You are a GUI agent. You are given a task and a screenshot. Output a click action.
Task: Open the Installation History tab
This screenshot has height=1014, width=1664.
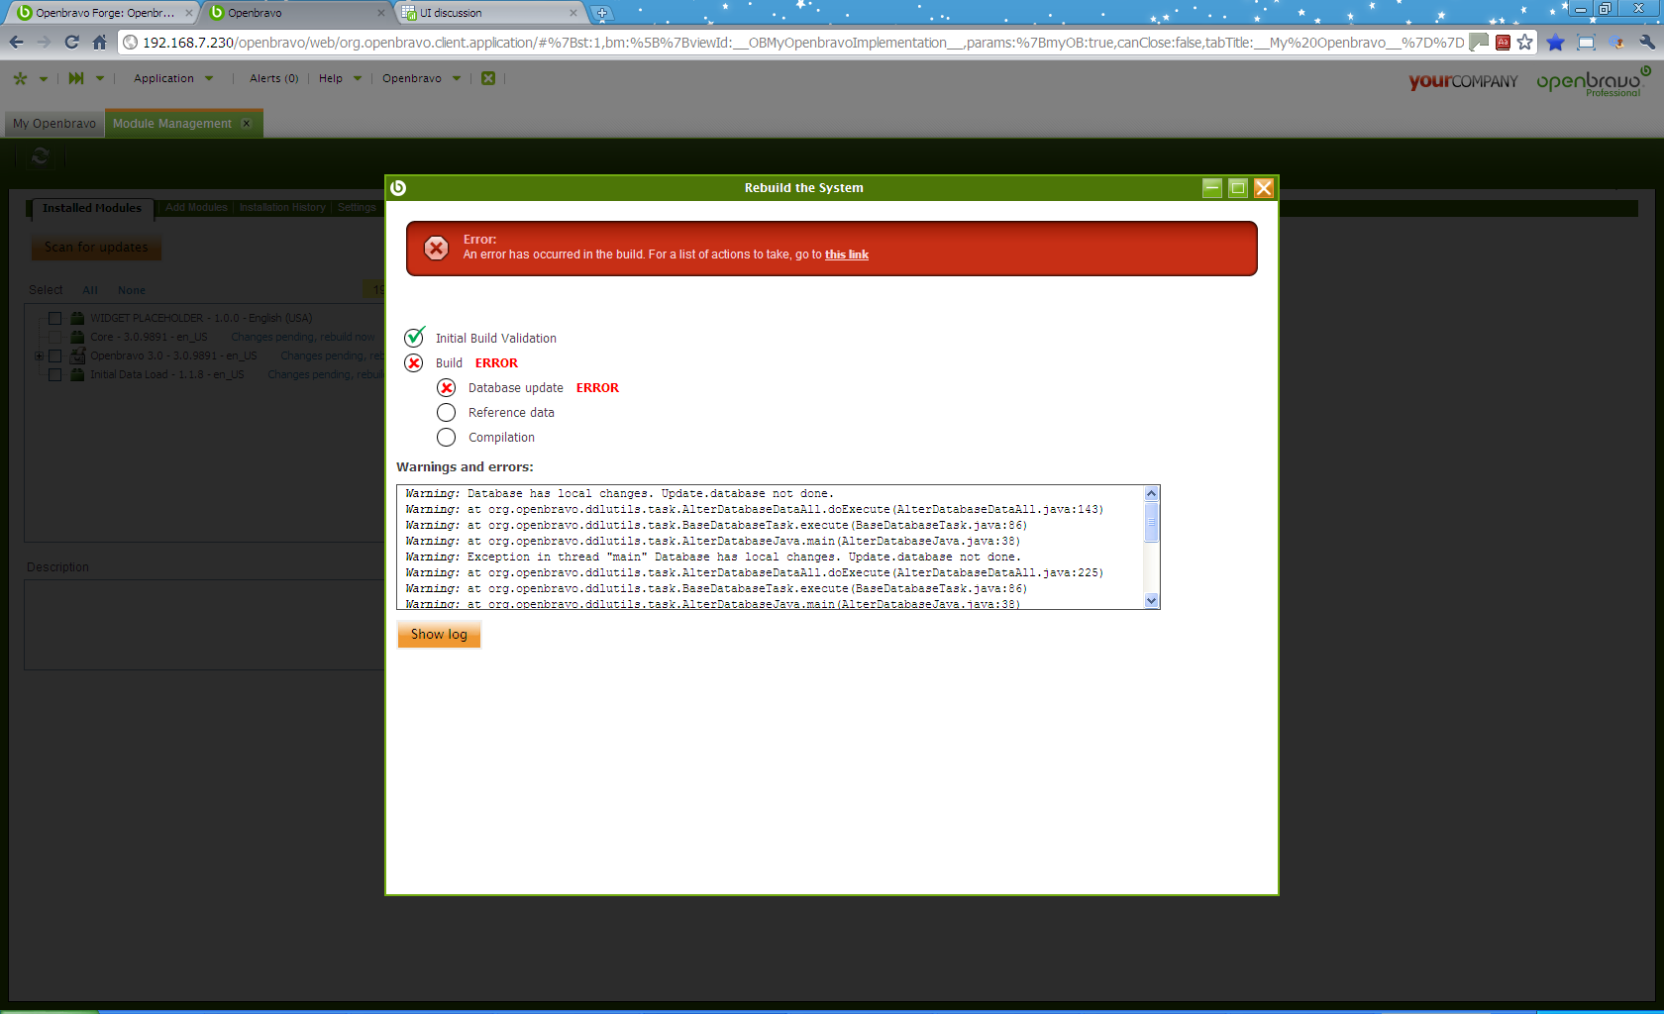282,208
